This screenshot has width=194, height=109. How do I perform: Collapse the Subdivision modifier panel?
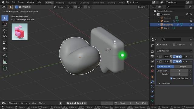click(x=157, y=61)
